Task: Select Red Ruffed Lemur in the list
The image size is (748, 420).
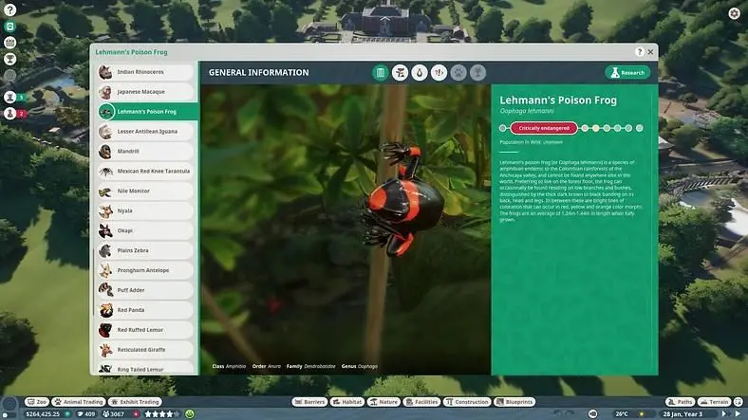Action: point(145,330)
